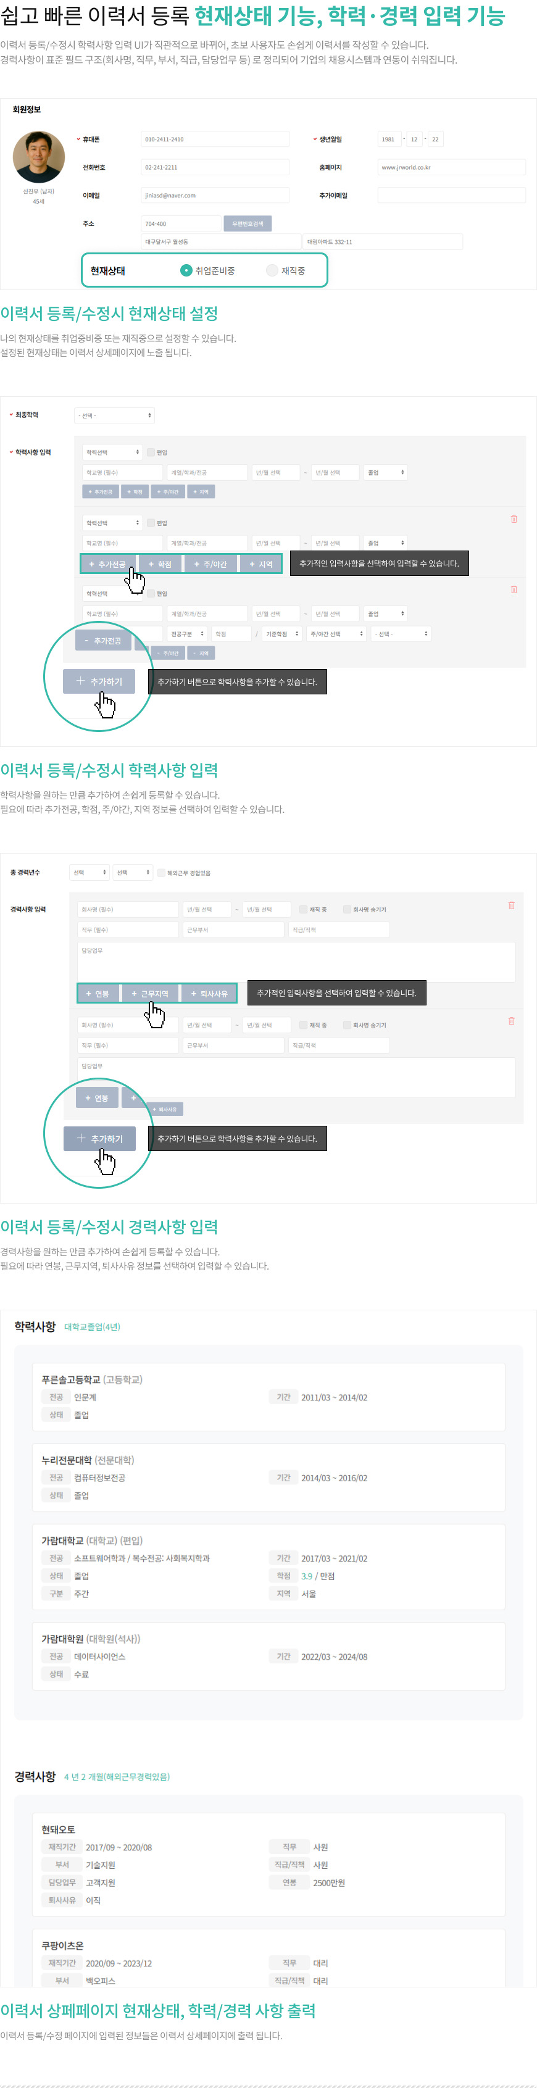Click the postal code field showing 704-400
This screenshot has width=537, height=2088.
coord(181,223)
